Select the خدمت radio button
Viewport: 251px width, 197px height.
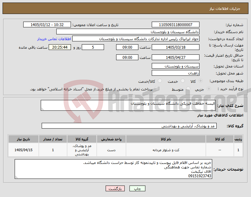pyautogui.click(x=183, y=81)
